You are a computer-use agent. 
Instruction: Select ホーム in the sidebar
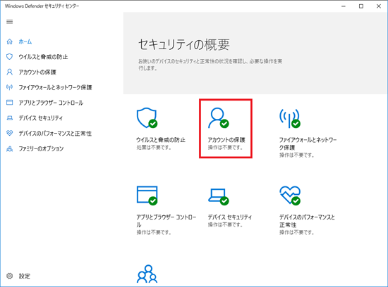click(25, 42)
